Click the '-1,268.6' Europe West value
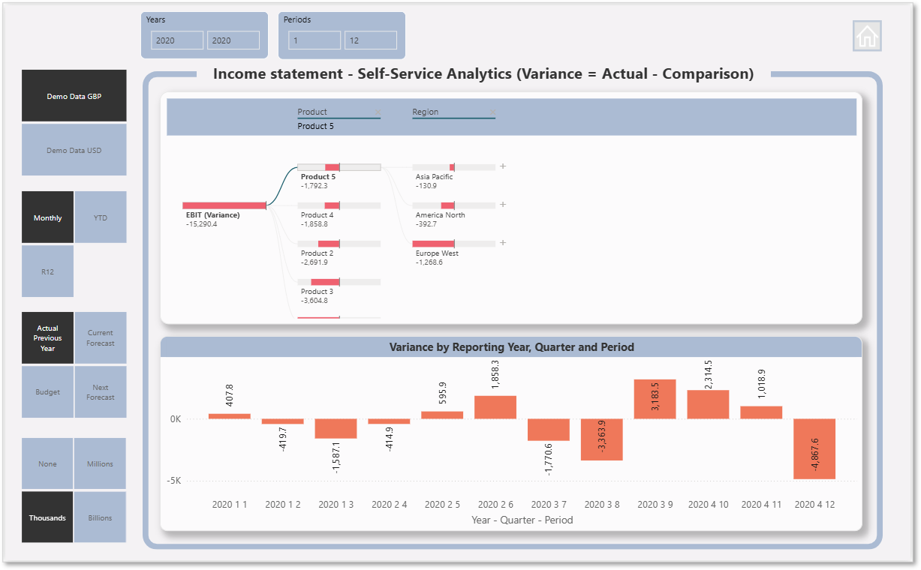This screenshot has height=570, width=921. (x=429, y=262)
